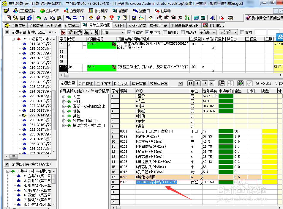Image resolution: width=283 pixels, height=209 pixels.
Task: Go to first record navigation button
Action: 190,83
